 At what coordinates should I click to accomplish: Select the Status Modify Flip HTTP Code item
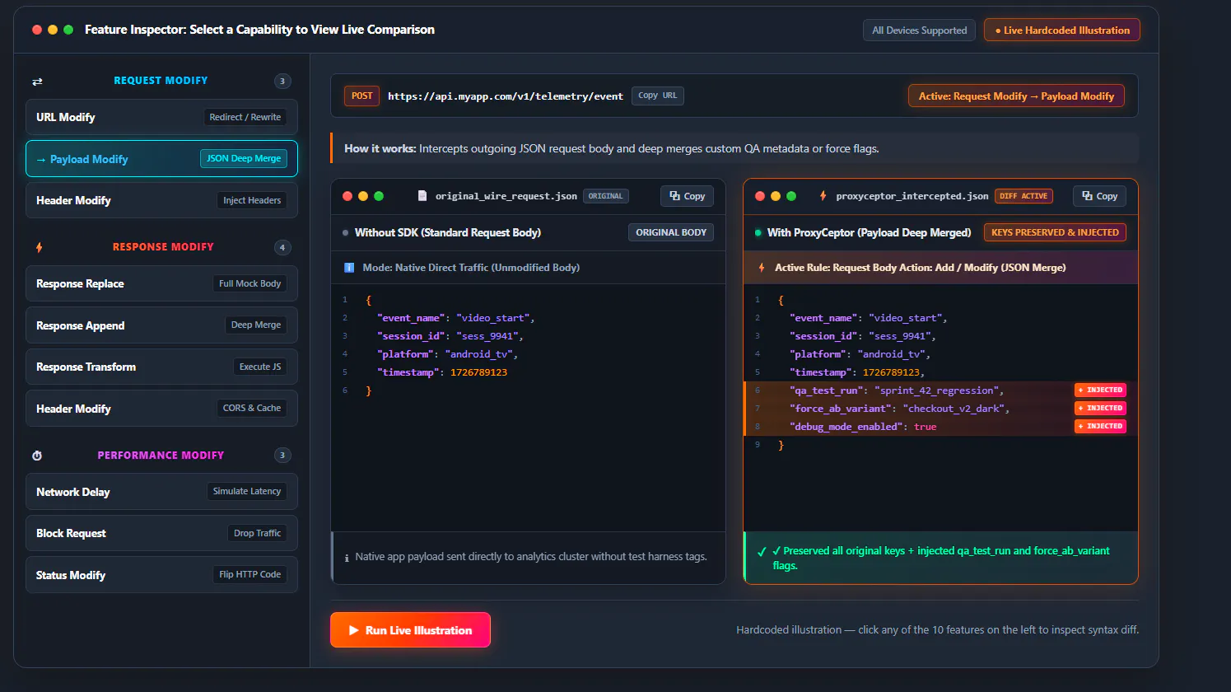click(161, 575)
